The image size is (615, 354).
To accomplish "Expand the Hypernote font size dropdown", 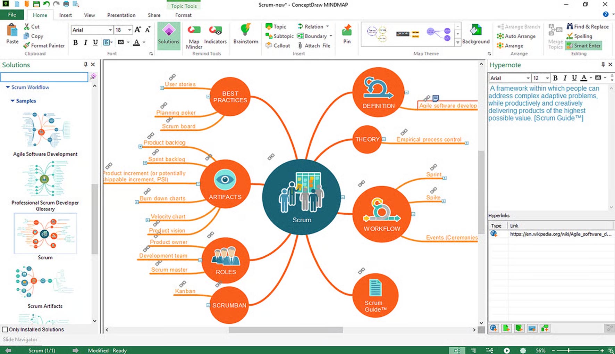I will (x=547, y=78).
